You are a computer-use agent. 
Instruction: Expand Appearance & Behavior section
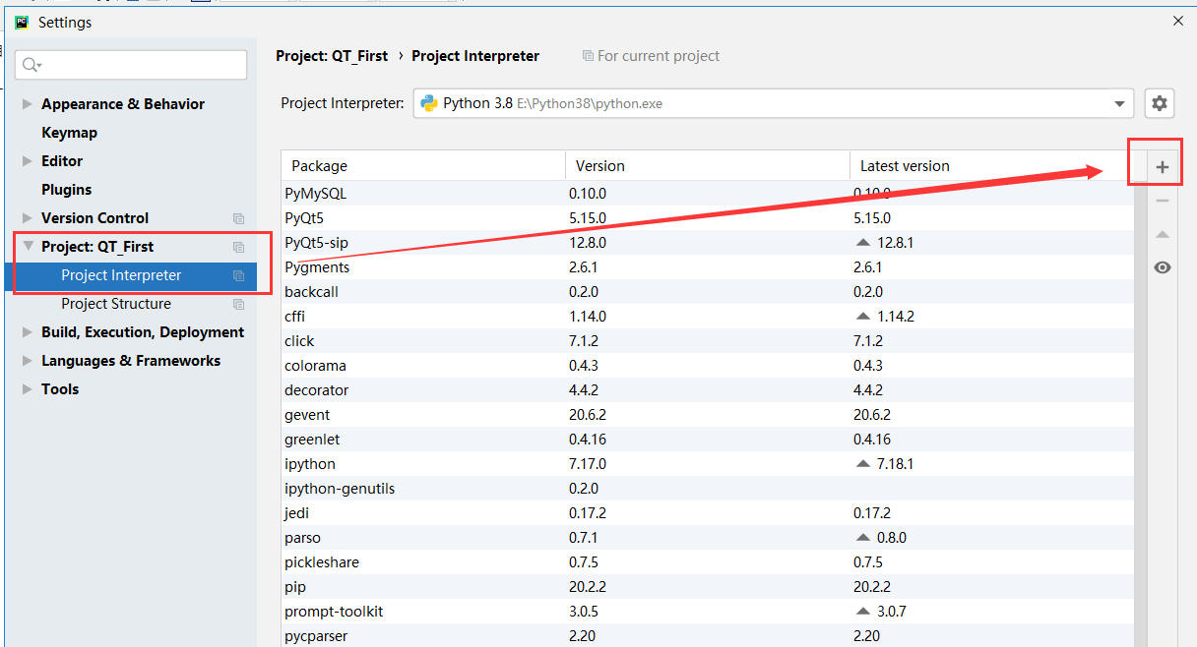[x=27, y=104]
